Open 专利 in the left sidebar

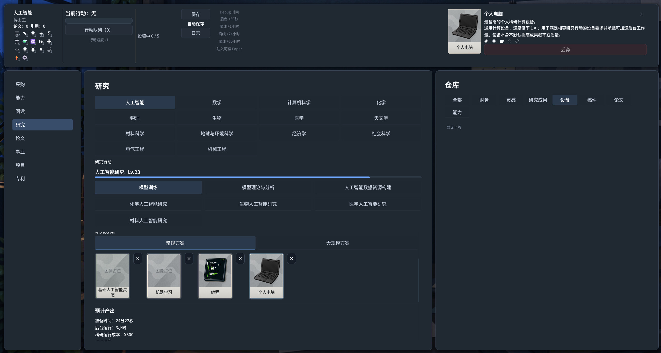42,179
